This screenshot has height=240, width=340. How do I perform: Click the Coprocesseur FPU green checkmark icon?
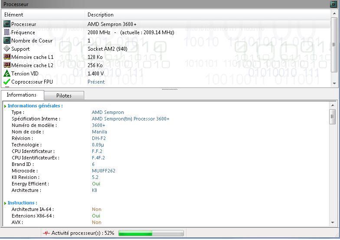[x=7, y=81]
